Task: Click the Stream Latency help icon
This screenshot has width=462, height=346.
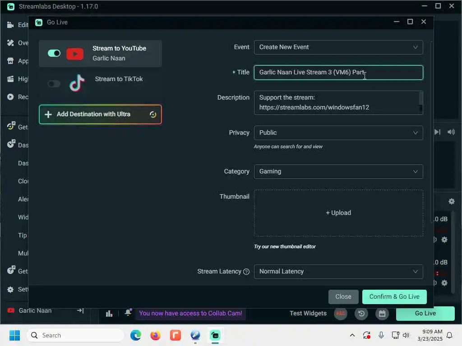Action: pyautogui.click(x=246, y=272)
